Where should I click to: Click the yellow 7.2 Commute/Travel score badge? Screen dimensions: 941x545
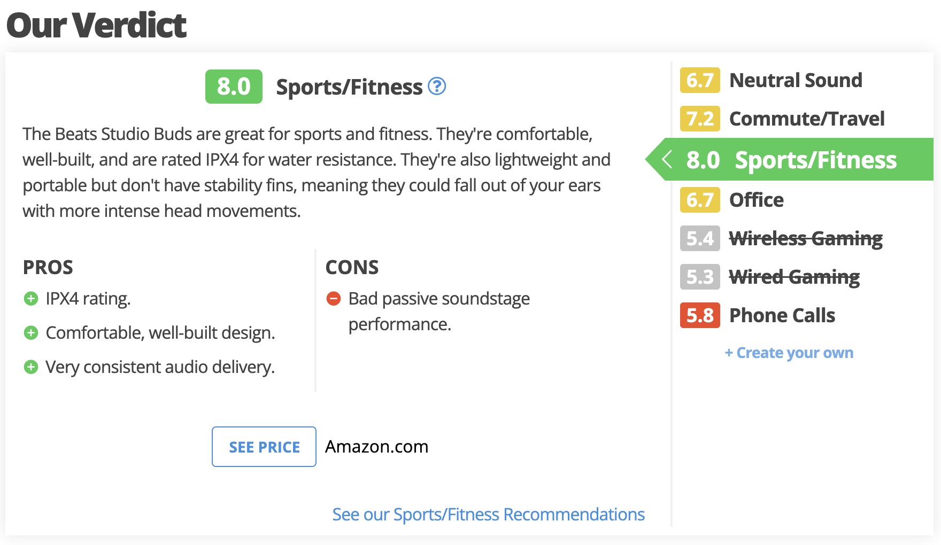pos(700,119)
